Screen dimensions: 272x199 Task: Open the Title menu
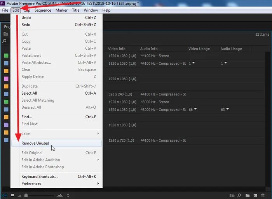click(76, 10)
